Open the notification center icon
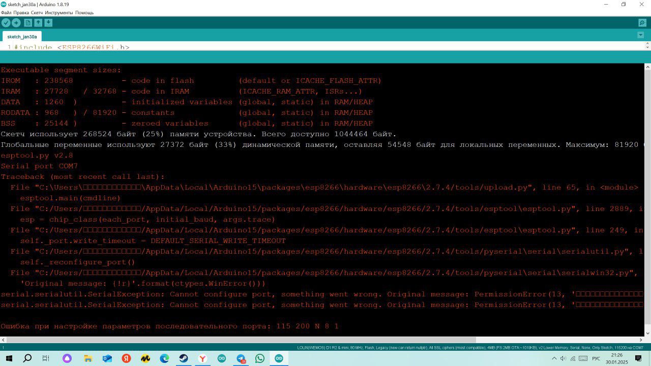This screenshot has height=366, width=651. click(x=639, y=358)
